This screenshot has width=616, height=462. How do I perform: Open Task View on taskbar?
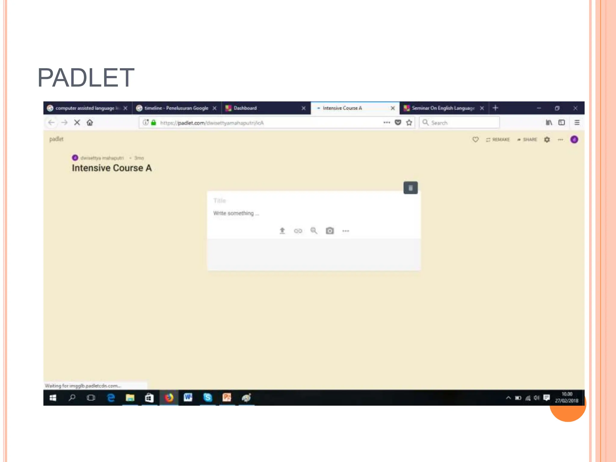91,398
